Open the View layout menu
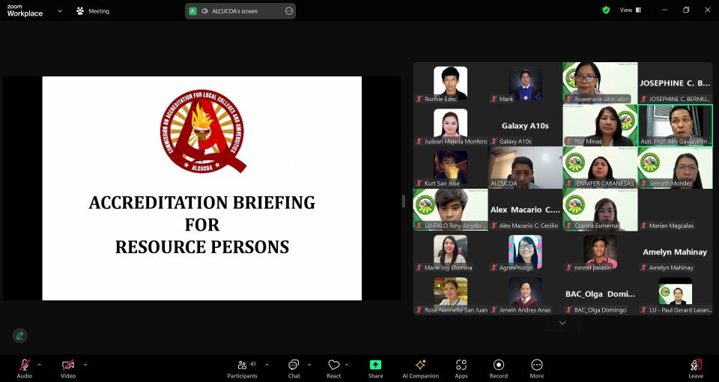This screenshot has height=382, width=719. (631, 10)
